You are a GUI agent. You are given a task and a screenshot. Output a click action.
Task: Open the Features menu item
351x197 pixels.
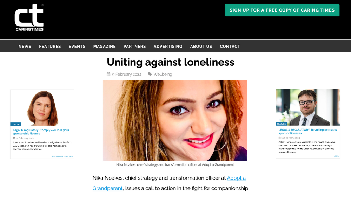coord(50,47)
